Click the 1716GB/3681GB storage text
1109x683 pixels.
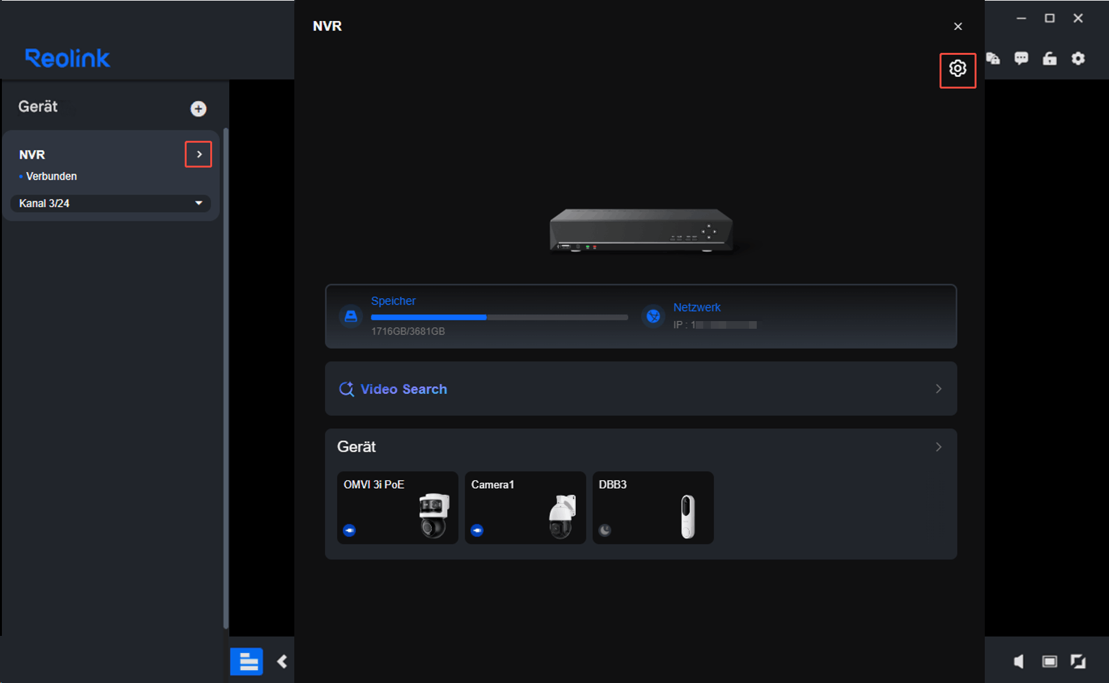[x=408, y=331]
